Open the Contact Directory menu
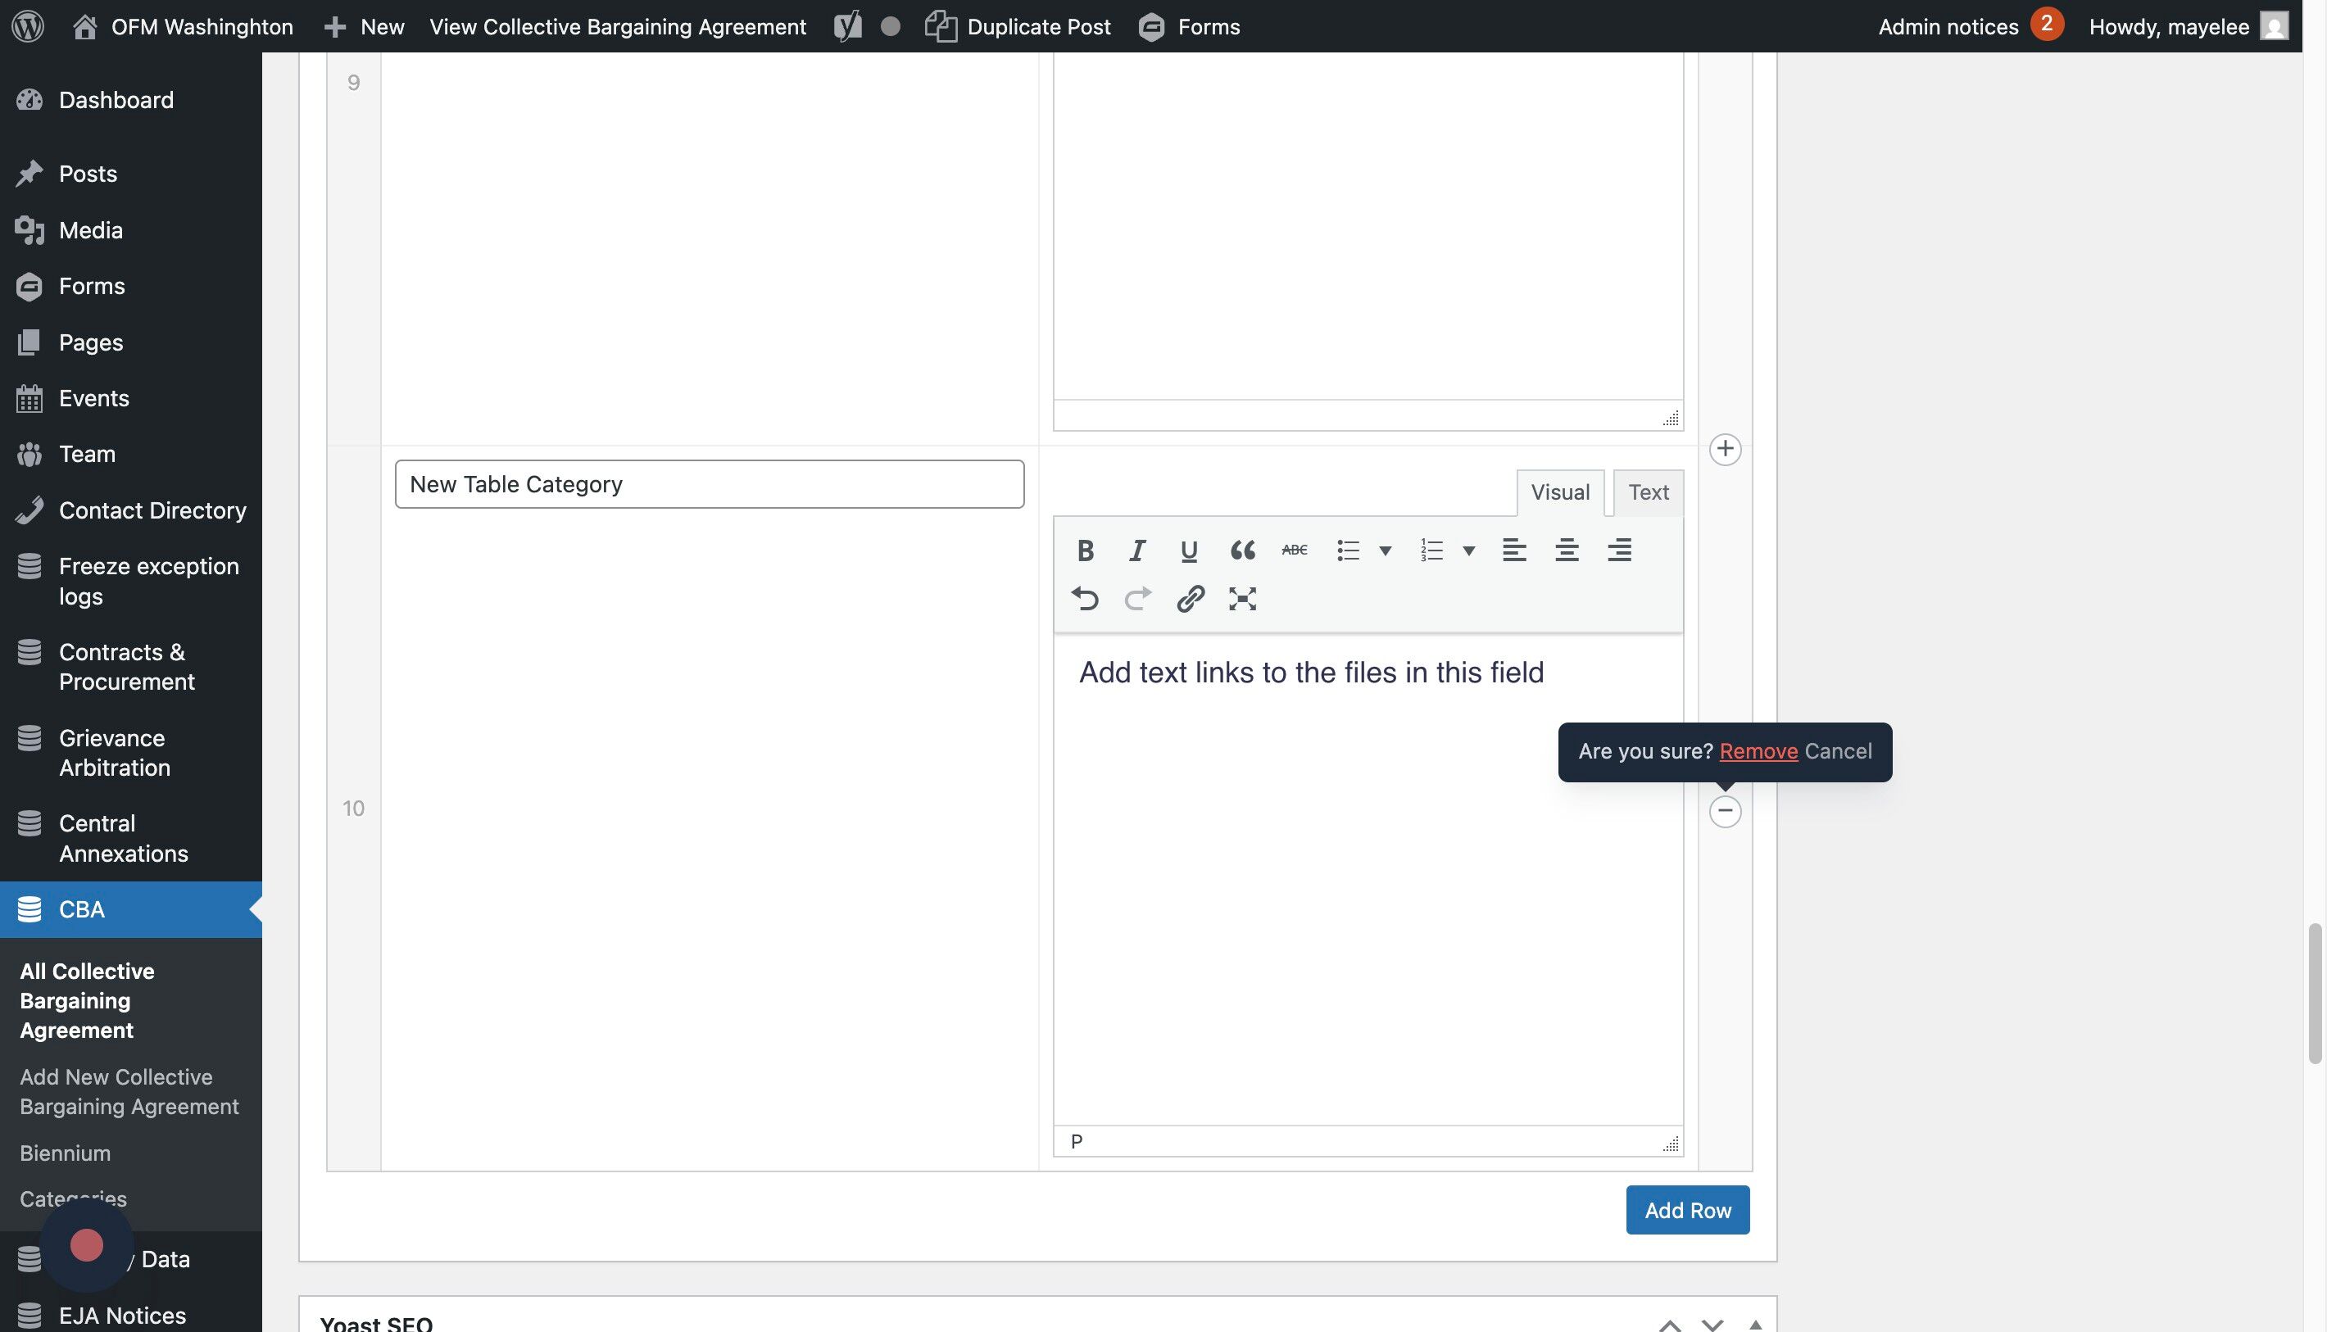This screenshot has width=2327, height=1332. [x=152, y=510]
